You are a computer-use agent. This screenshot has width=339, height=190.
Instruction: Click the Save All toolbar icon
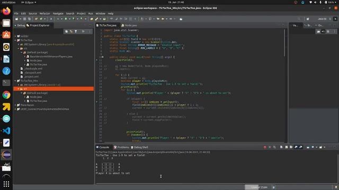(29, 19)
